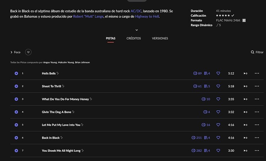The image size is (266, 161).
Task: Click the Shoot To Thrill track title
Action: coord(51,86)
